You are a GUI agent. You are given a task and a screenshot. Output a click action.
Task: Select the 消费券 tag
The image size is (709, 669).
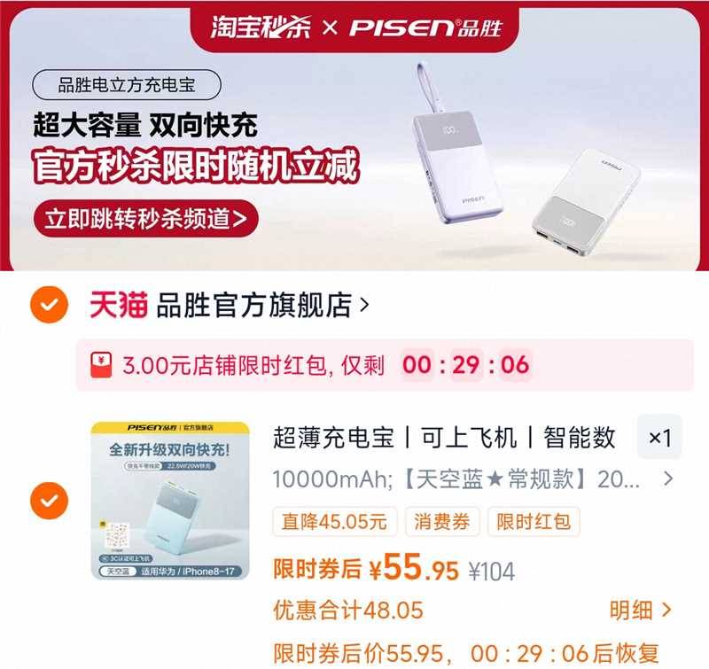point(441,522)
